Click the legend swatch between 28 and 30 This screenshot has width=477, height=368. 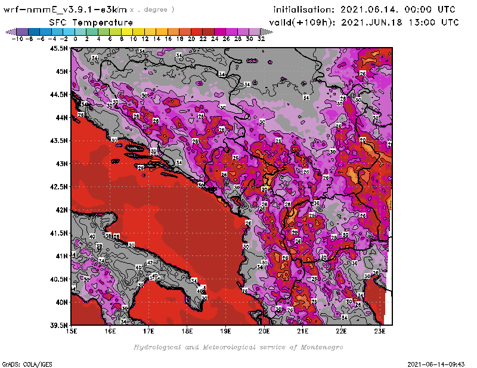(243, 32)
